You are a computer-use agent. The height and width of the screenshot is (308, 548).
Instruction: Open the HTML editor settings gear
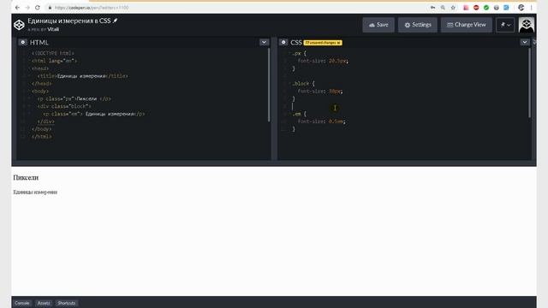pyautogui.click(x=23, y=42)
